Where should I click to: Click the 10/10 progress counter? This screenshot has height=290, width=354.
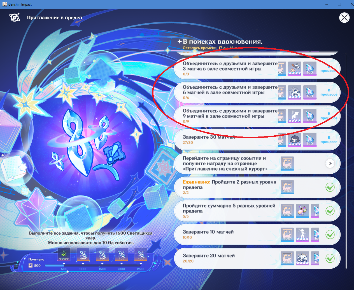click(187, 237)
